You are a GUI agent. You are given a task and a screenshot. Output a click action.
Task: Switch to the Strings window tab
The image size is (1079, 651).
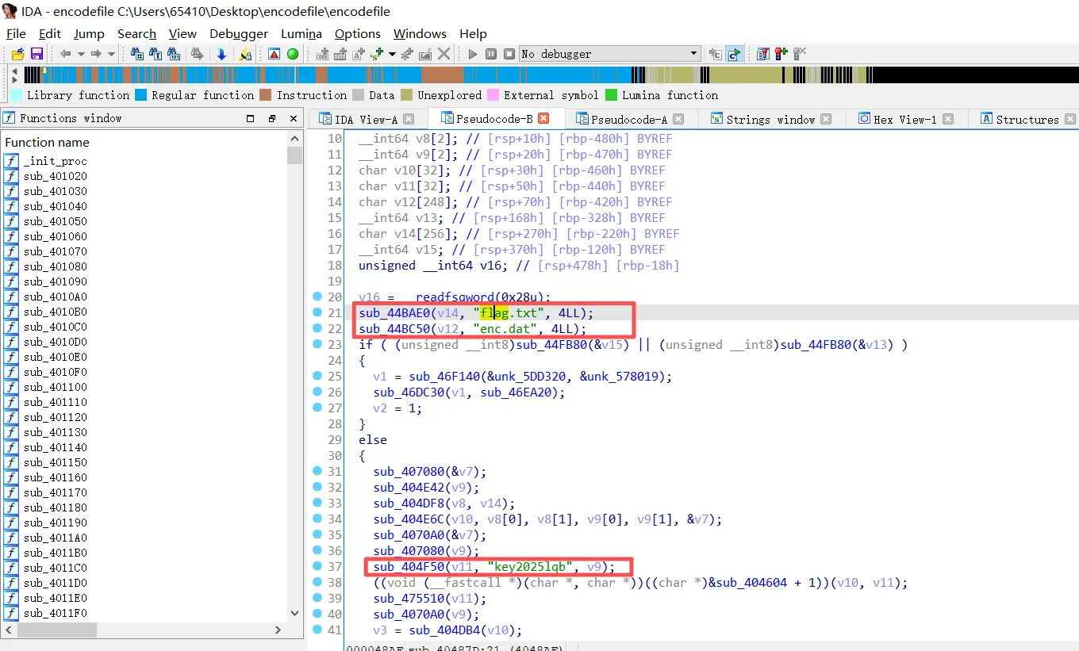coord(770,119)
